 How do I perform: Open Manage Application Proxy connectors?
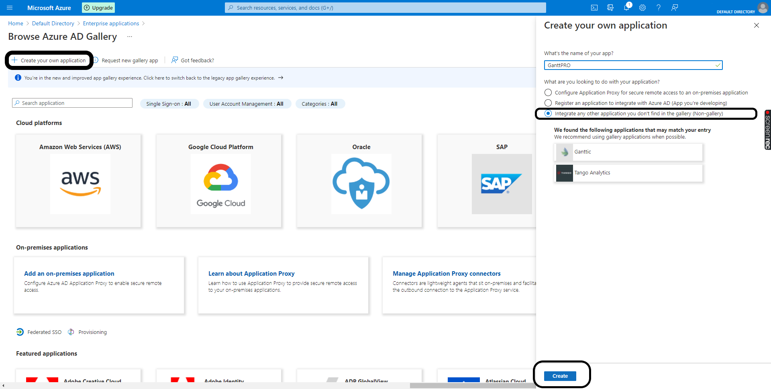point(447,273)
